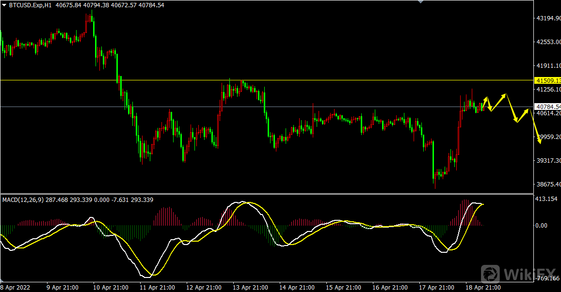Click the 10 Apr 21:00 time label
This screenshot has width=561, height=292.
coord(111,287)
